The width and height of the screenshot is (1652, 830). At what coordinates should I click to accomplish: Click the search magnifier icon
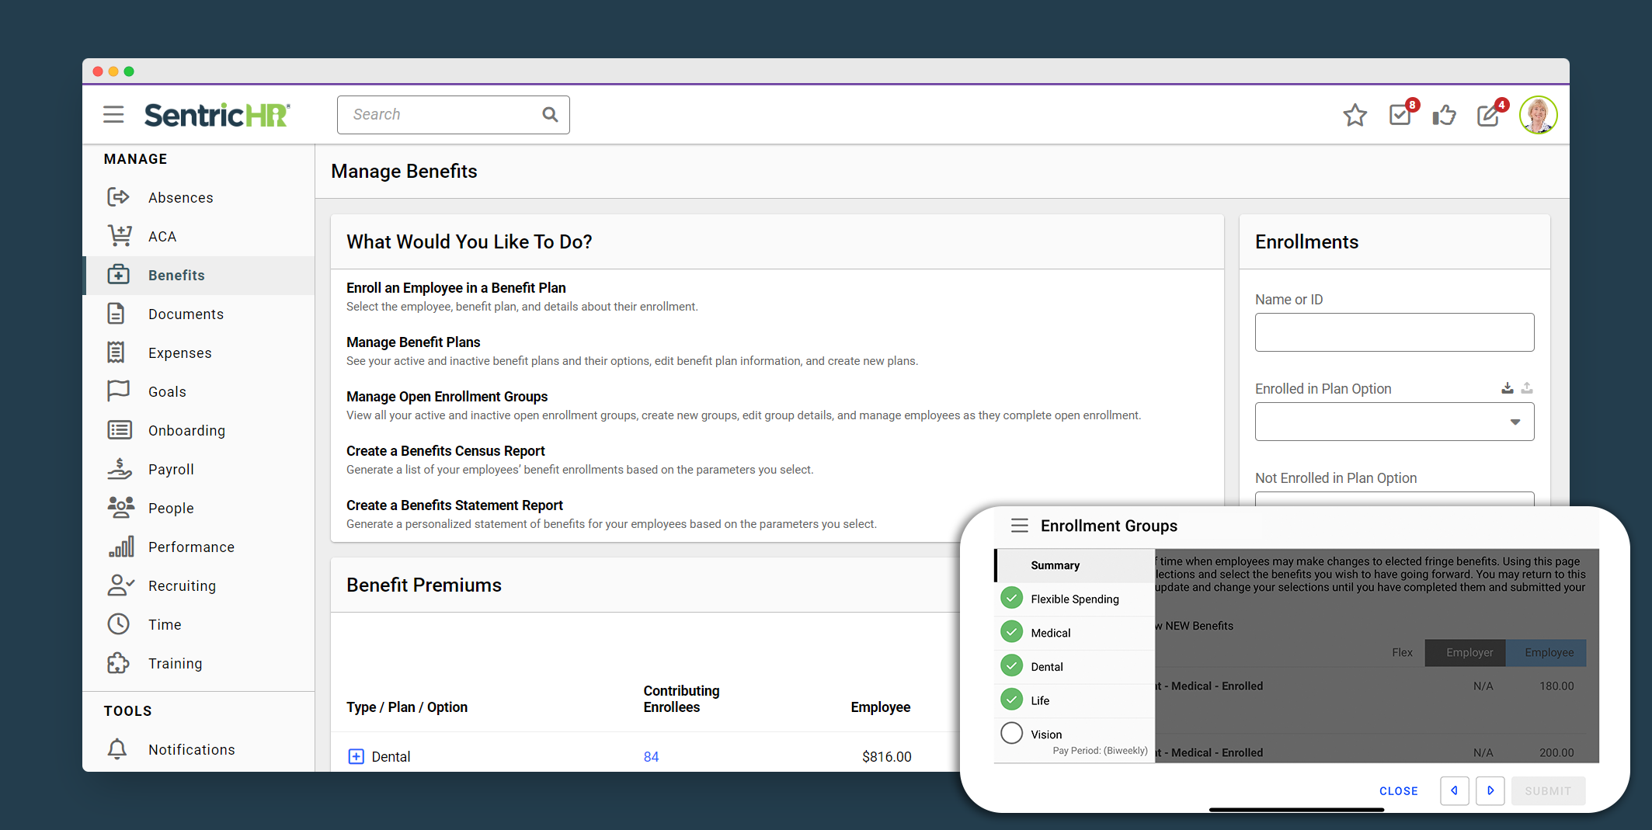550,115
